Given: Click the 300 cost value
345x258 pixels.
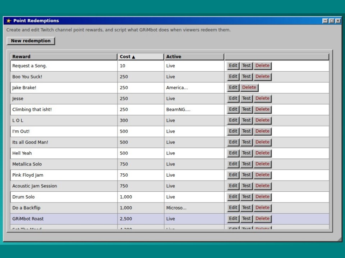Looking at the screenshot, I should pos(124,120).
